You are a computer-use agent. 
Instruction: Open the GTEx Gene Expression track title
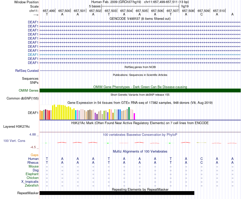pyautogui.click(x=140, y=103)
